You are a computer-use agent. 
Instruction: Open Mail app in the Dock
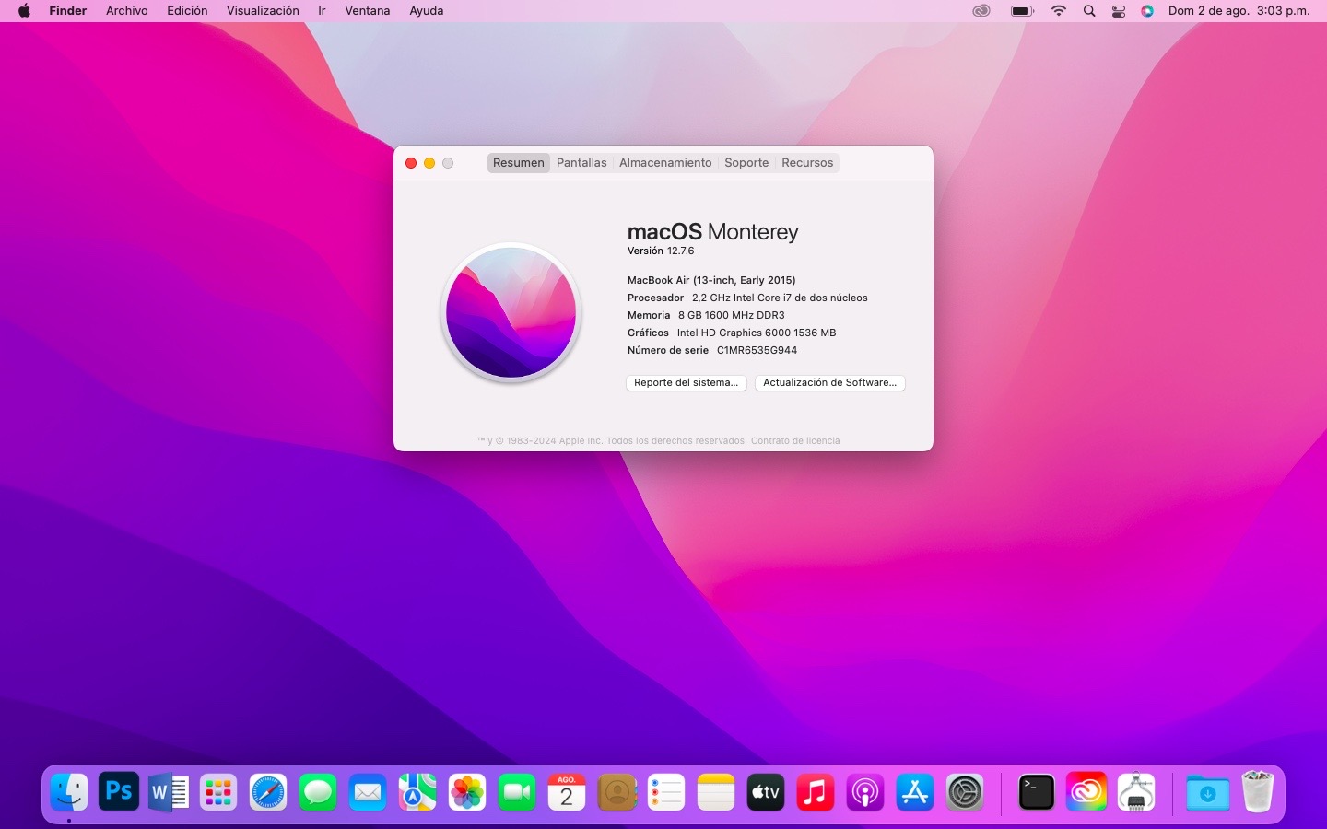pos(368,792)
